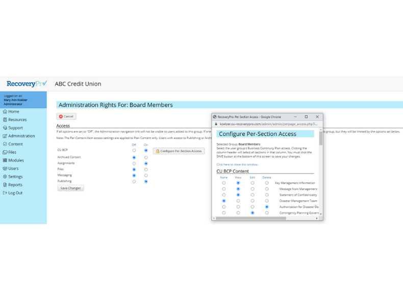Click Save Changes button
The image size is (403, 286).
coord(70,188)
